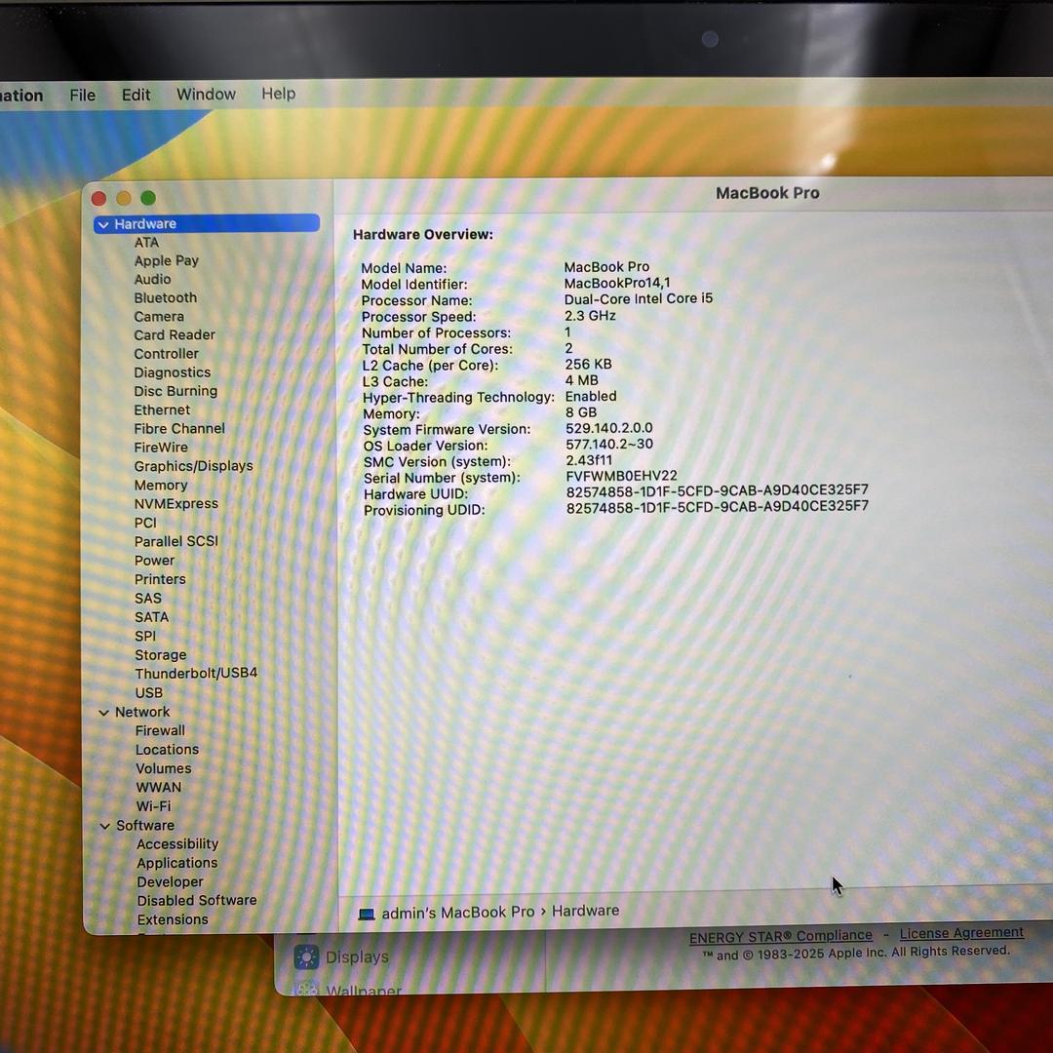
Task: Select Wi-Fi under Network
Action: tap(153, 806)
